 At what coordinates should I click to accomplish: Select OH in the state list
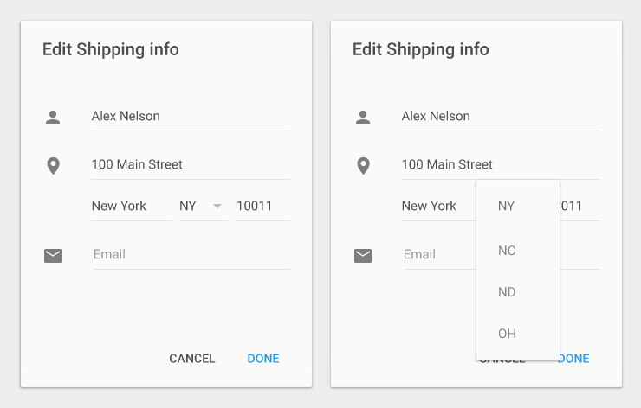pos(507,334)
